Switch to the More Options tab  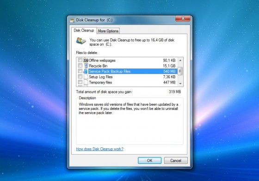click(x=108, y=31)
